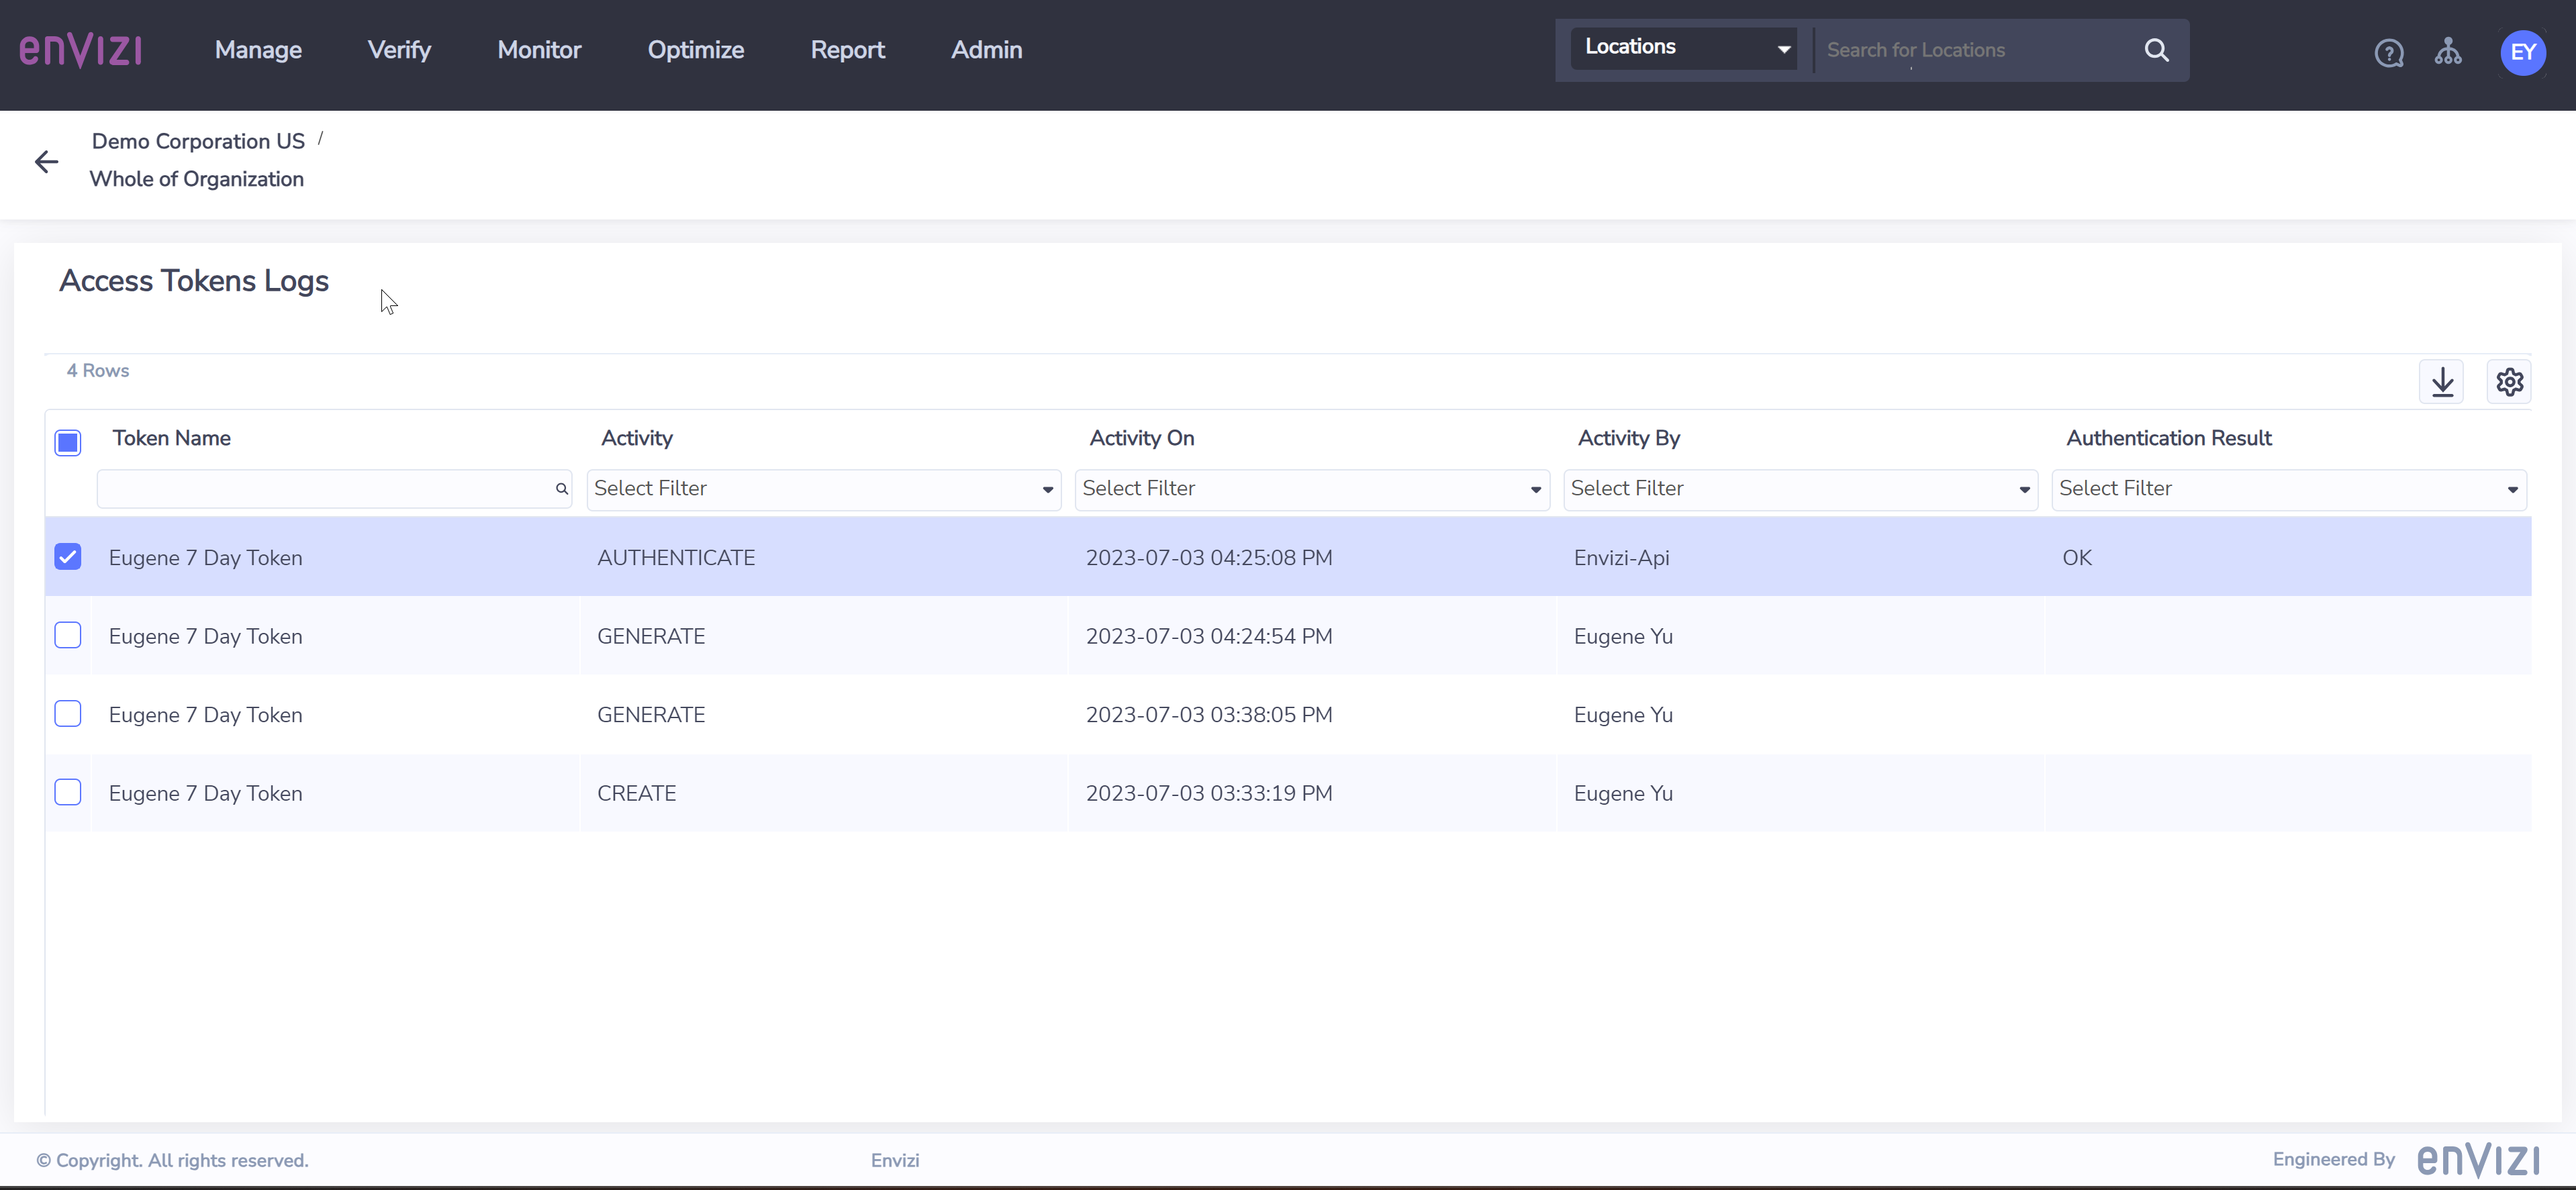Open the EY user avatar menu
The image size is (2576, 1190).
pyautogui.click(x=2523, y=52)
